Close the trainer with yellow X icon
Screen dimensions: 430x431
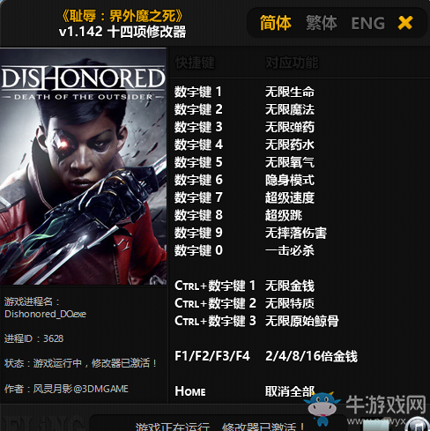click(x=405, y=23)
